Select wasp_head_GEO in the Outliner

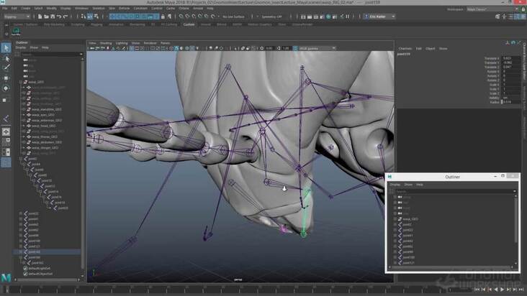[43, 126]
